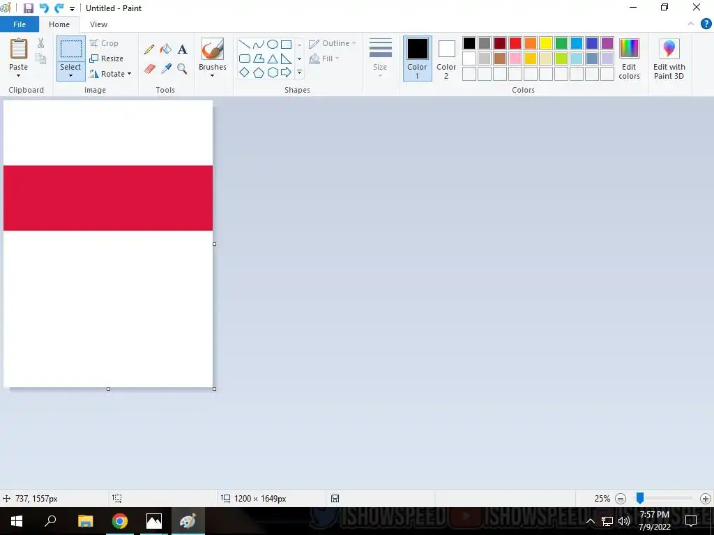Pick the red color swatch
Image resolution: width=714 pixels, height=535 pixels.
coord(515,43)
